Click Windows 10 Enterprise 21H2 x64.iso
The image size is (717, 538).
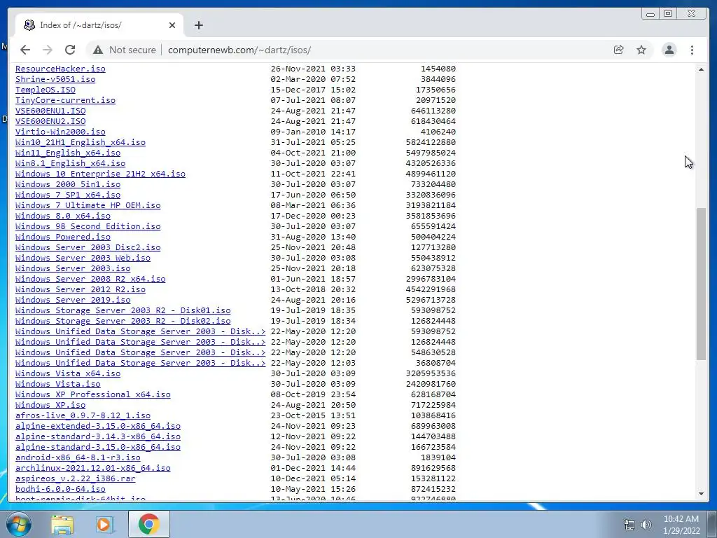[101, 174]
